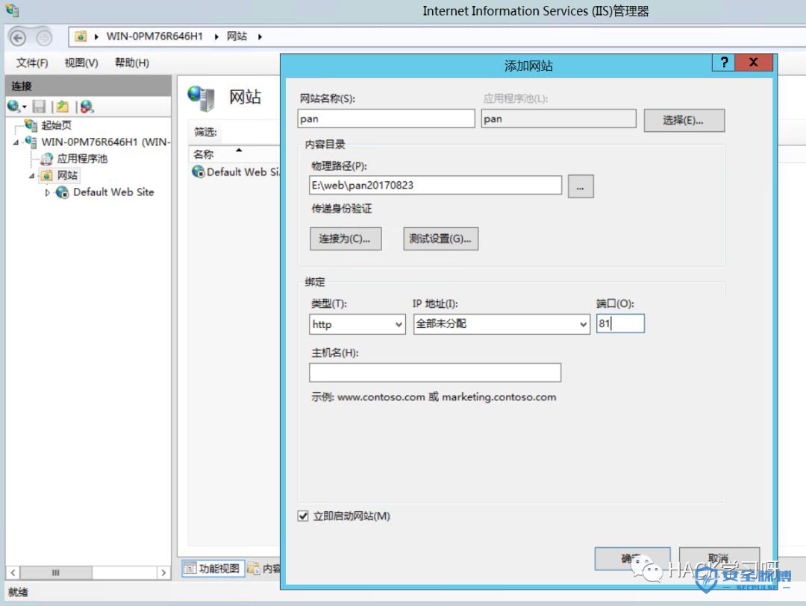Switch to the content view tab
This screenshot has width=806, height=606.
tap(264, 568)
